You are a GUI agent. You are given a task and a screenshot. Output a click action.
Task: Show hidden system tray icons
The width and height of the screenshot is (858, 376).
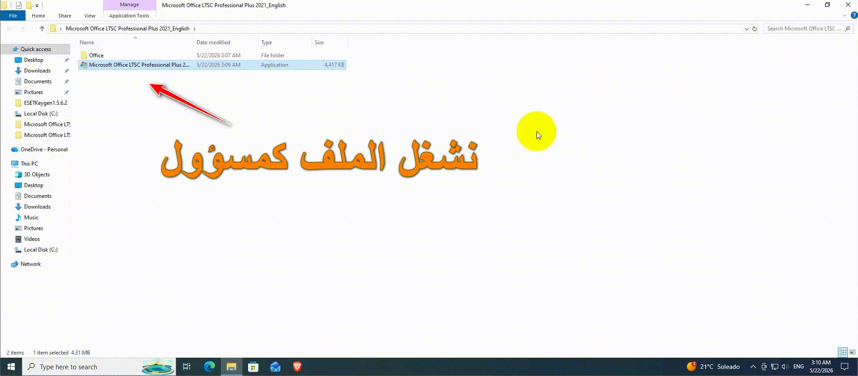tap(753, 367)
